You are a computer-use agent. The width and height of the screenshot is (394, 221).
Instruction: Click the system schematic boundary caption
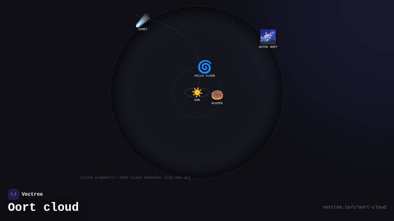pyautogui.click(x=135, y=177)
